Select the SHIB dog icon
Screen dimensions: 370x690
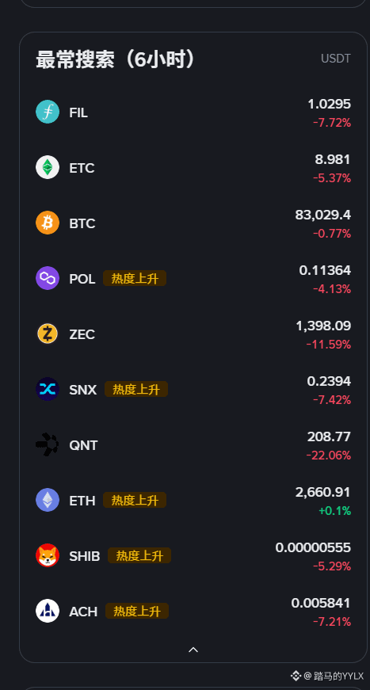tap(48, 555)
